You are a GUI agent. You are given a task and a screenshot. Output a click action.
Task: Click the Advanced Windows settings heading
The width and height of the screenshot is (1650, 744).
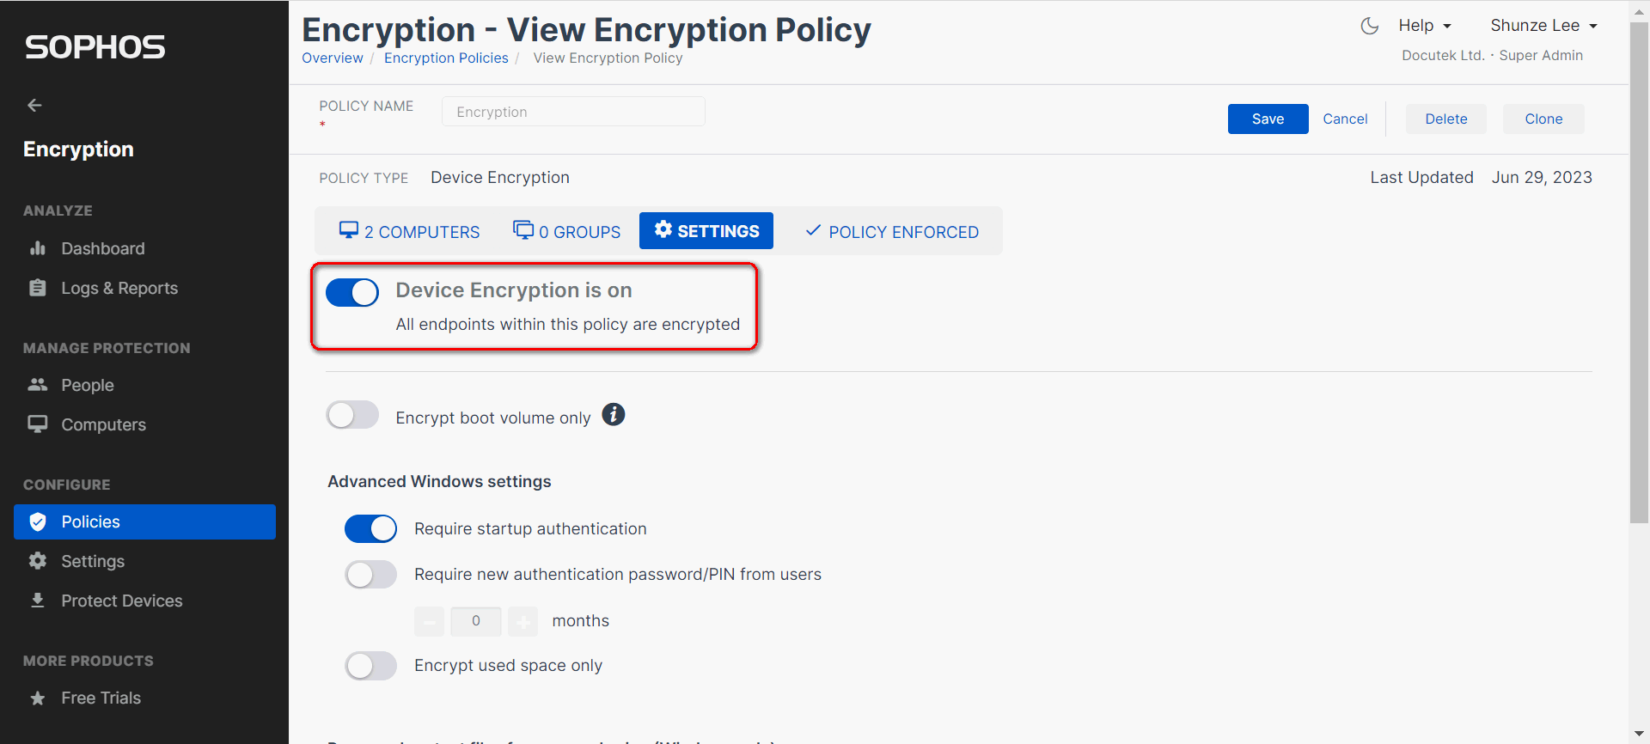coord(439,481)
